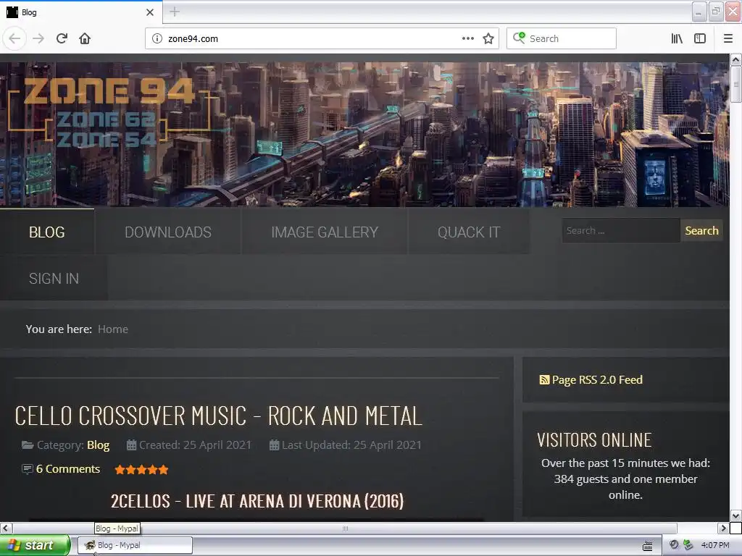
Task: Open the DOWNLOADS navigation item
Action: (168, 232)
